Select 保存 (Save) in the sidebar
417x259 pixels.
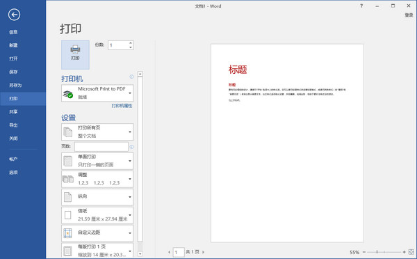point(13,72)
